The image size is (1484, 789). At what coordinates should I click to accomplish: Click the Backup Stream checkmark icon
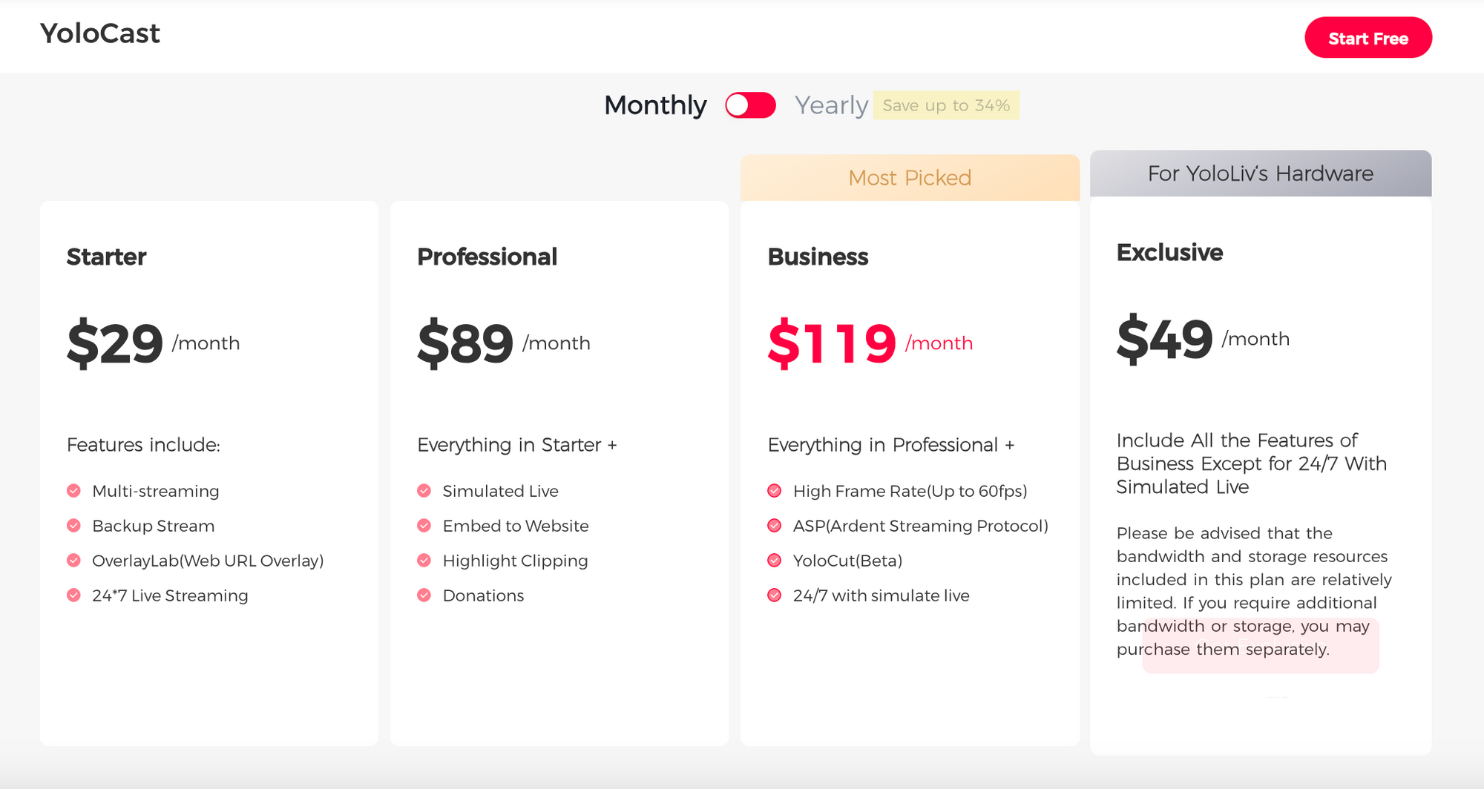(73, 526)
